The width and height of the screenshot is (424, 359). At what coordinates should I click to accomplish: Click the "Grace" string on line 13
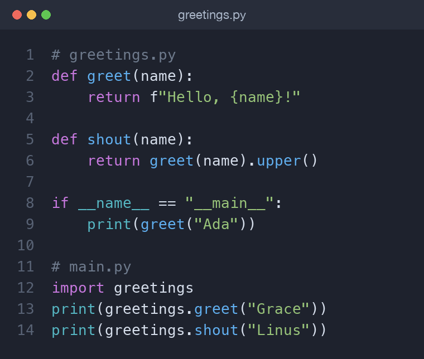tap(278, 309)
